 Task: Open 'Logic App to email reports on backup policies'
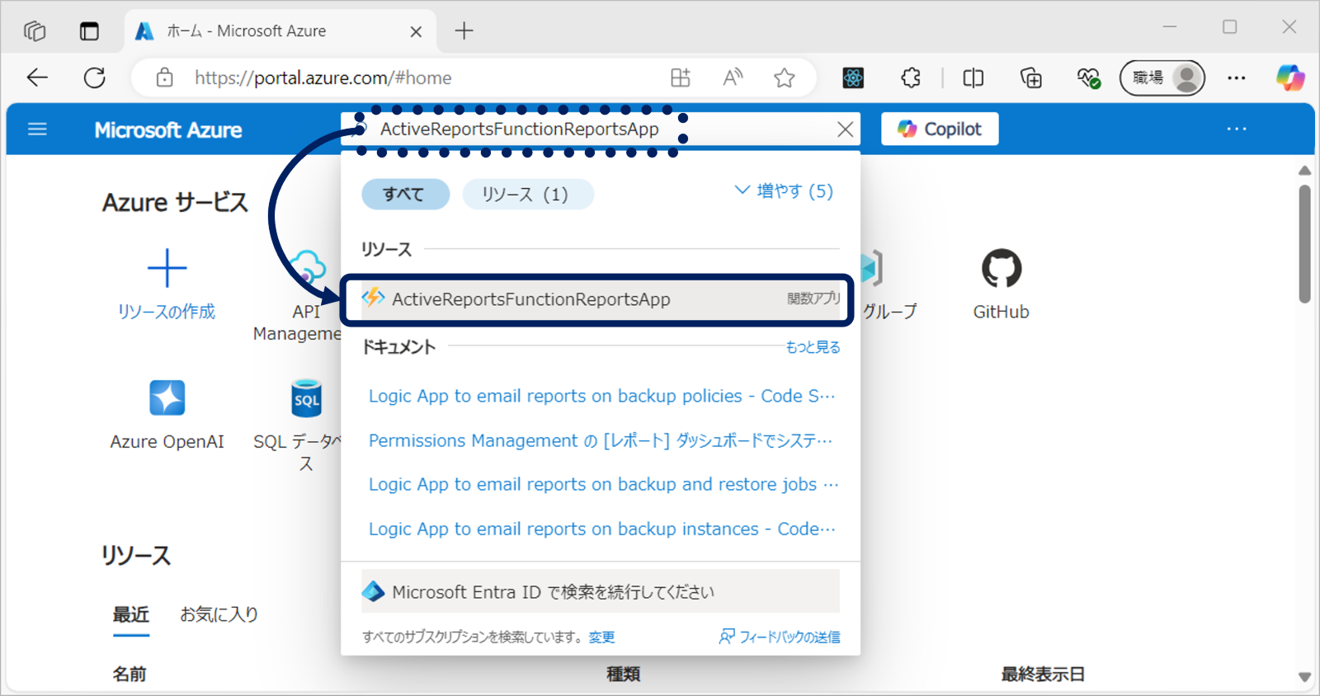601,396
